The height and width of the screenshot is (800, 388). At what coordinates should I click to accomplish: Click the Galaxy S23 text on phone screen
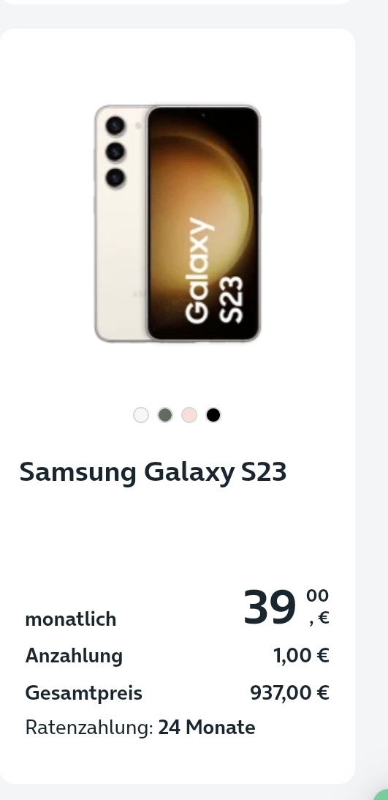pos(213,271)
